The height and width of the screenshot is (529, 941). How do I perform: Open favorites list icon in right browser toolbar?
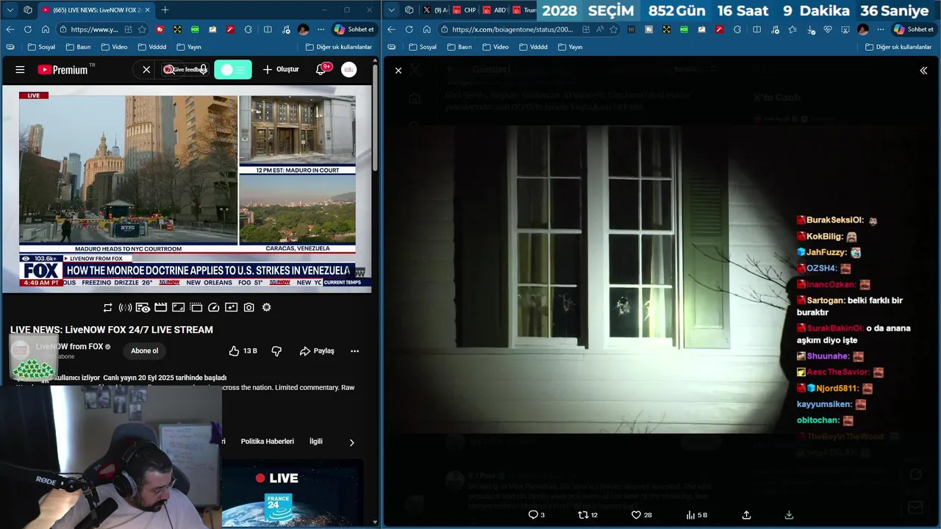[792, 29]
